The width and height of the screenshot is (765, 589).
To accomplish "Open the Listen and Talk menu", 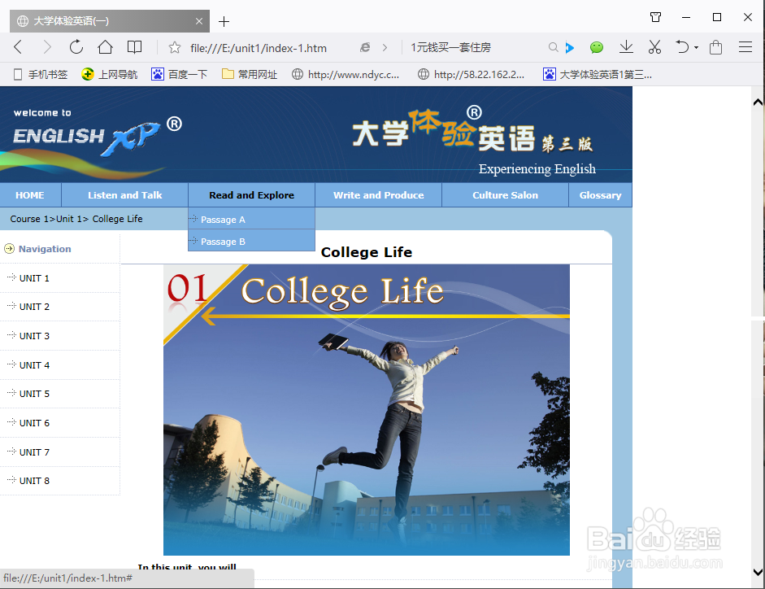I will coord(125,195).
